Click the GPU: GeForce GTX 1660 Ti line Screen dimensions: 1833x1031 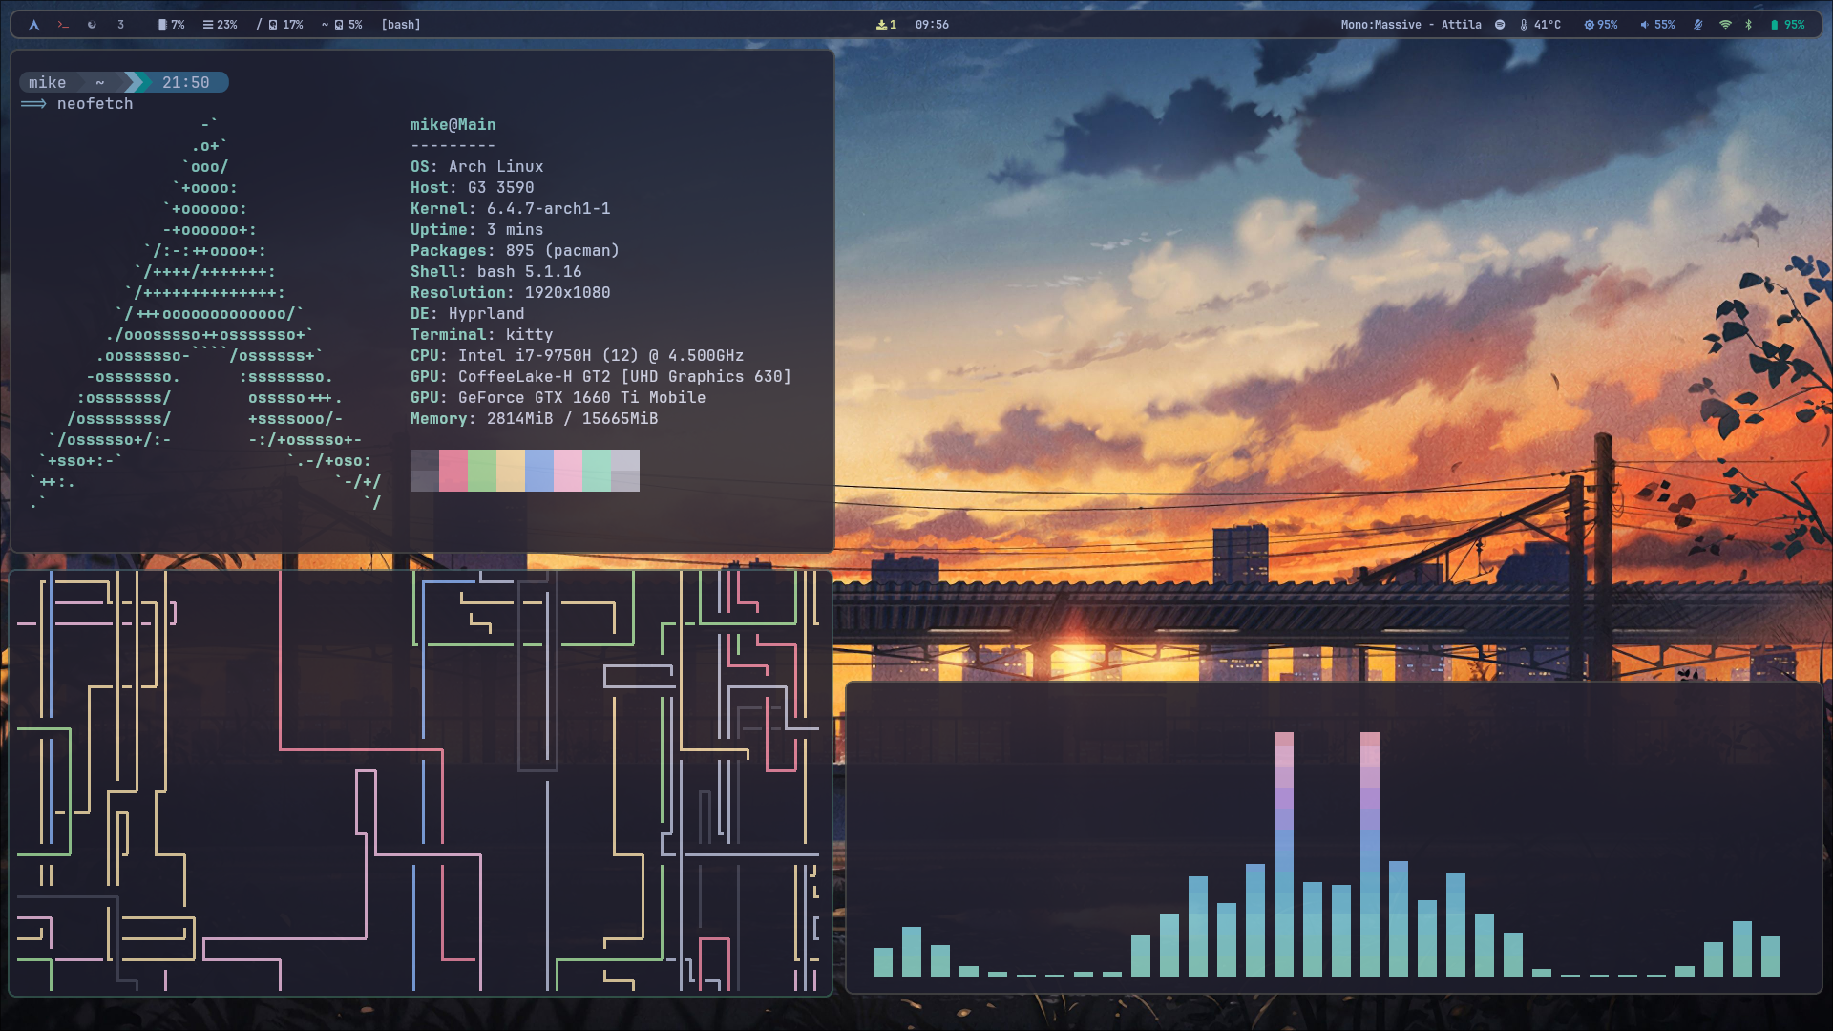558,398
